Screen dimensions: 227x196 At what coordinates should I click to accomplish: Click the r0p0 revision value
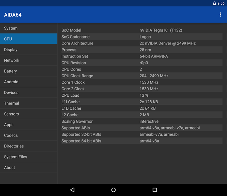click(144, 63)
